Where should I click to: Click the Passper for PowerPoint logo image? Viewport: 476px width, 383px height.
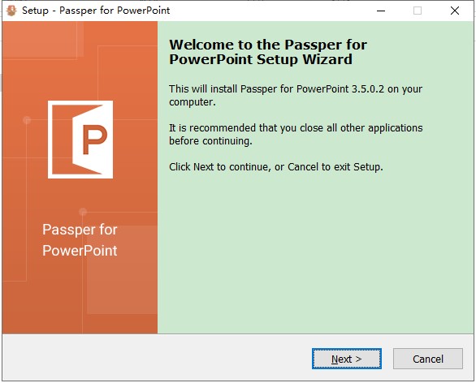tap(80, 140)
